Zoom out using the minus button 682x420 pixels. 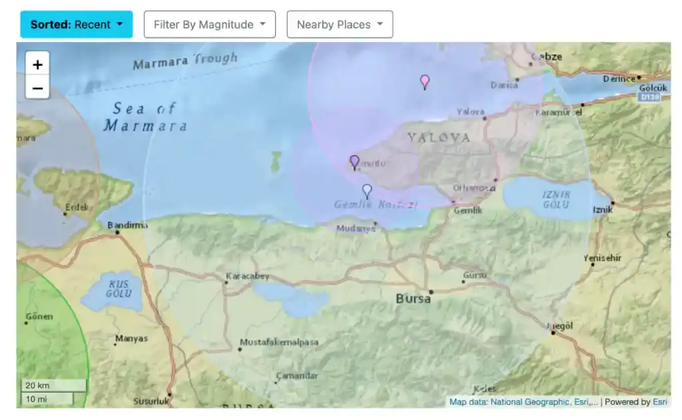37,87
